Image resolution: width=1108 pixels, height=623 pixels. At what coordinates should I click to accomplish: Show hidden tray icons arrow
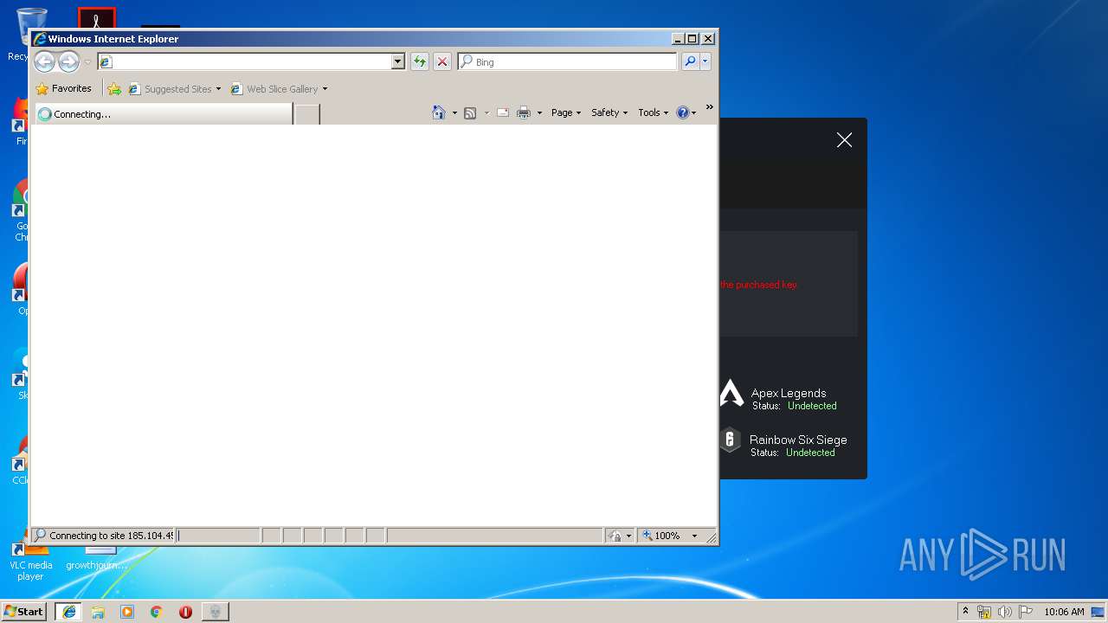(965, 611)
